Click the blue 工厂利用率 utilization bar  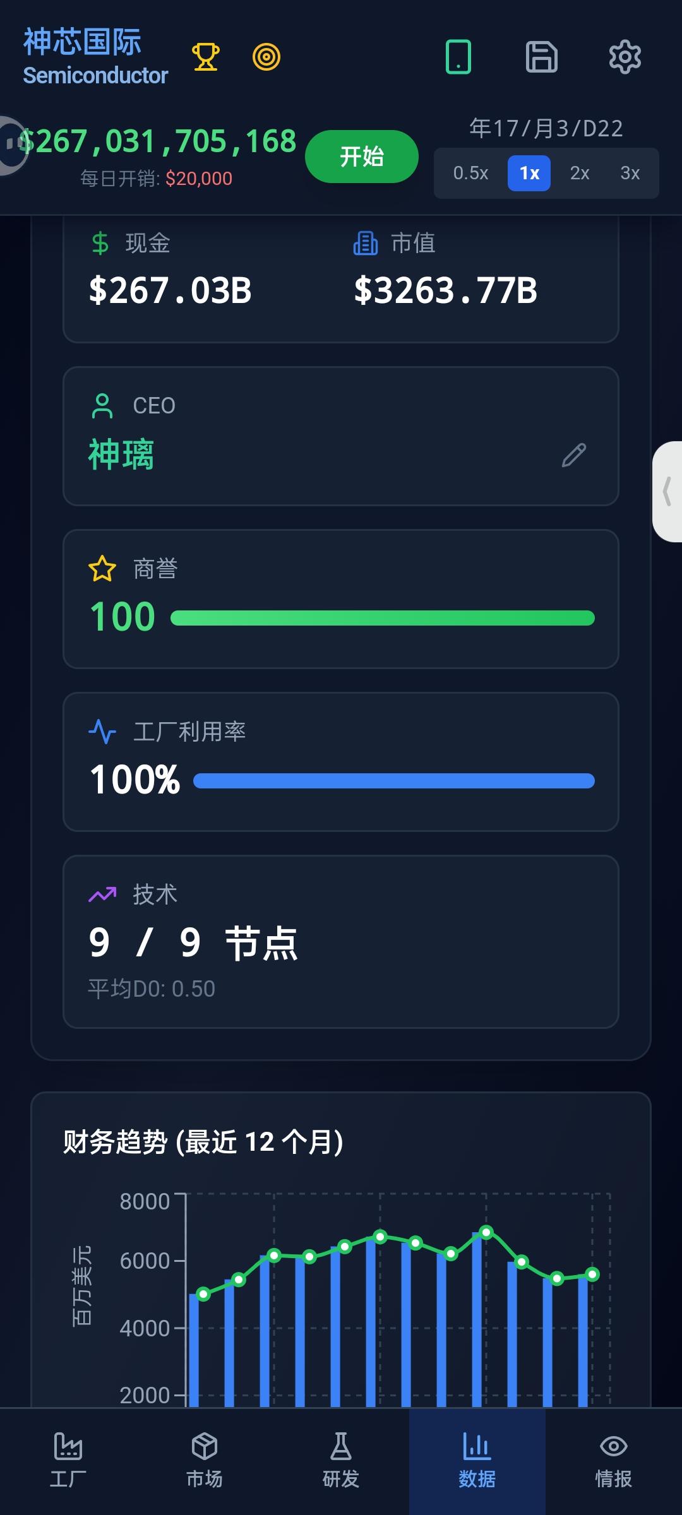(x=393, y=781)
